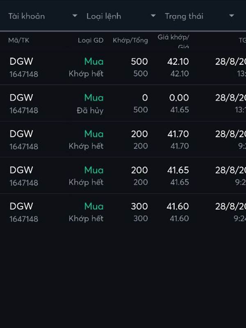The height and width of the screenshot is (328, 246).
Task: Click Khớp hết status of the 41.70 order
Action: pos(86,146)
